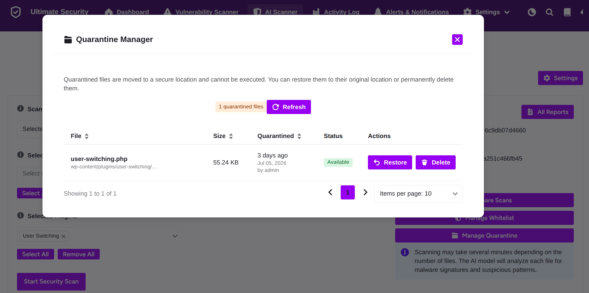Click the purple Settings button on page
589x293 pixels.
(560, 78)
